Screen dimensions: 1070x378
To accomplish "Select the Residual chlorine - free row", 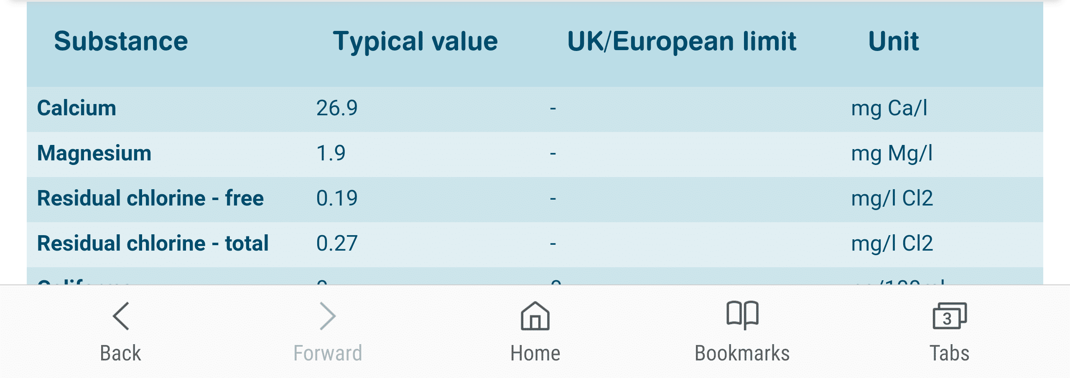I will coord(535,198).
